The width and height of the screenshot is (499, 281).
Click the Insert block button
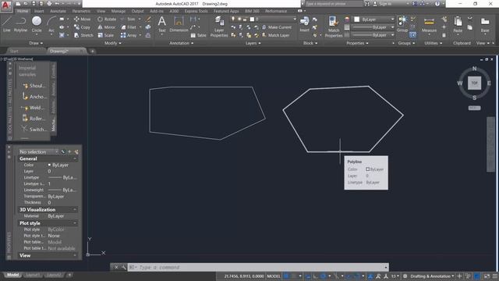[304, 24]
